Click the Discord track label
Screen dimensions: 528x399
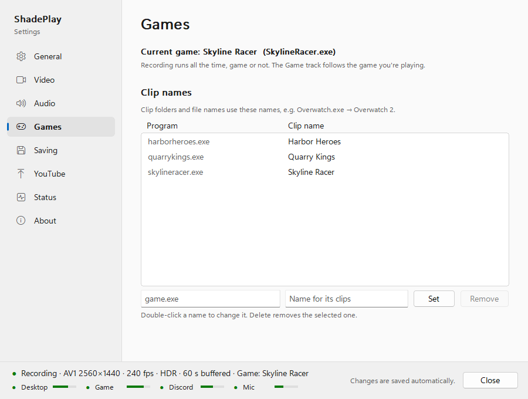[x=181, y=387]
